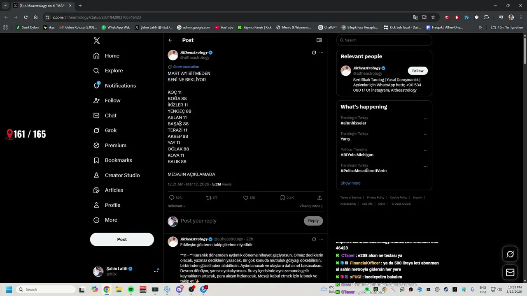Click the Windows taskbar Search box

coord(45,289)
